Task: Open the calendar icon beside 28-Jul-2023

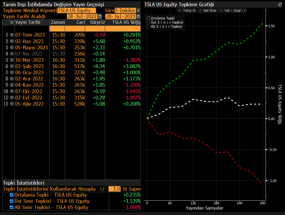Action: click(138, 16)
